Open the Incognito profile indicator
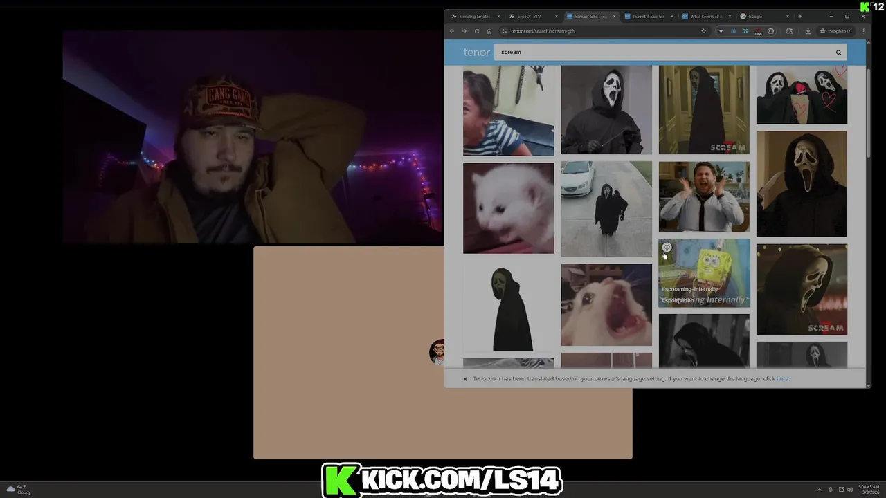 835,31
